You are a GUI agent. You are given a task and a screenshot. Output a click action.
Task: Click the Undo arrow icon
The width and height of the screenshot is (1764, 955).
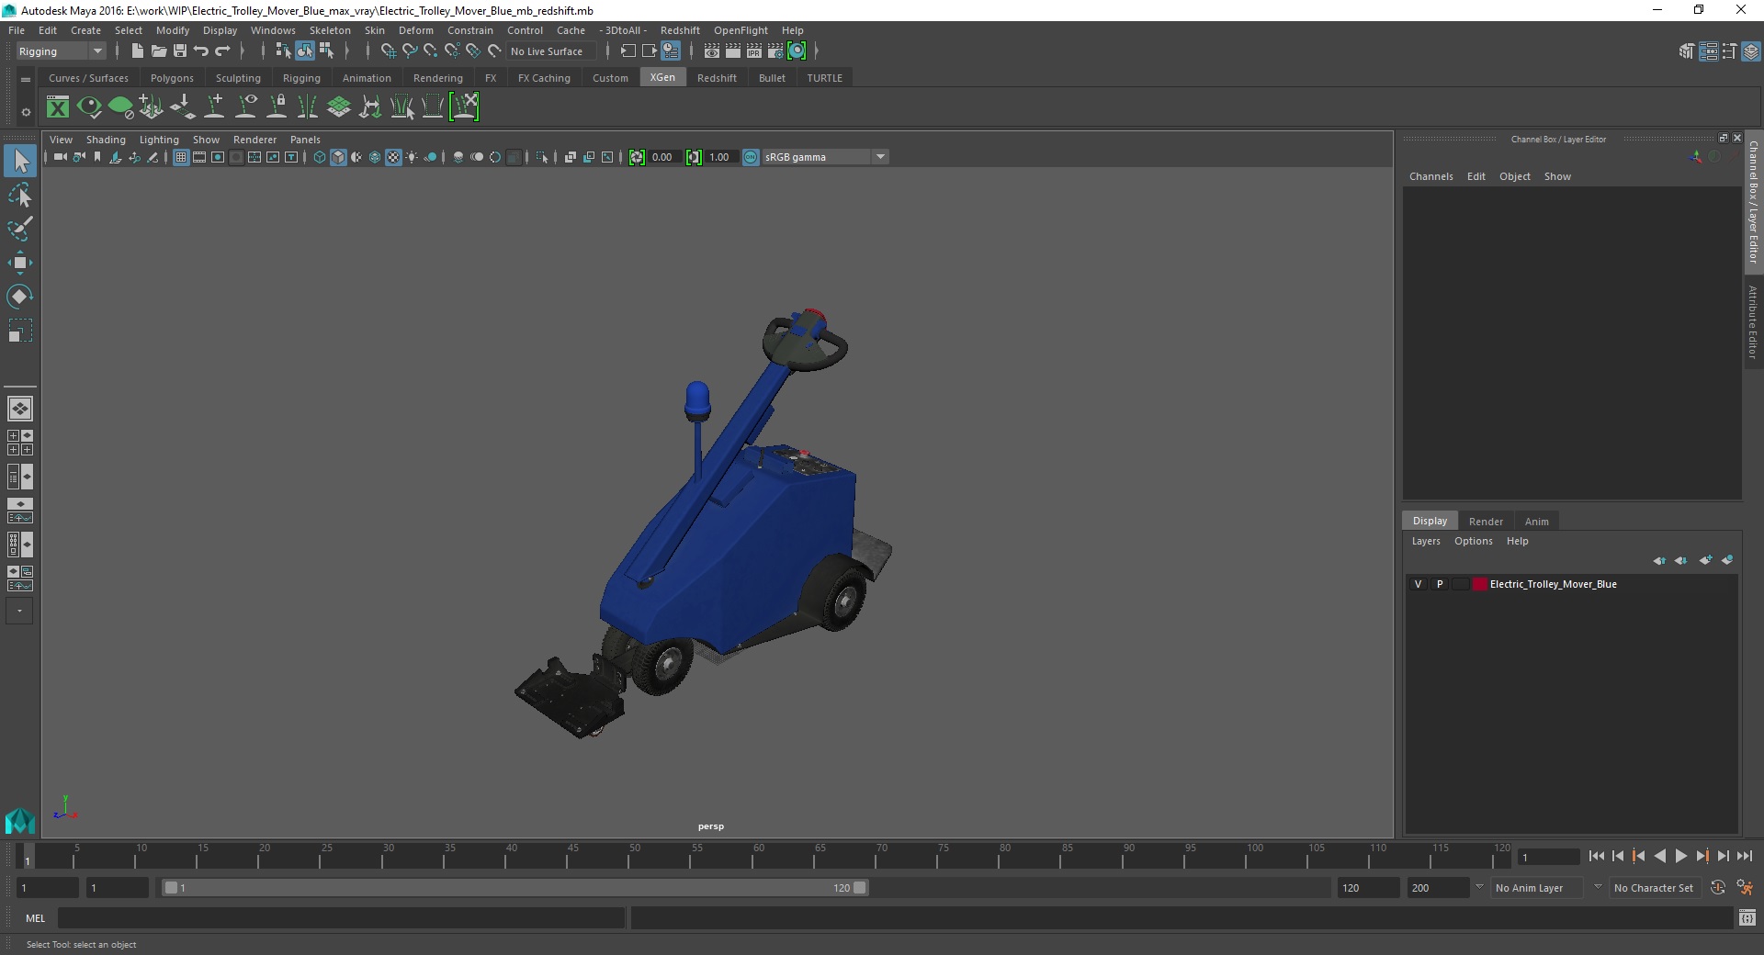coord(200,51)
